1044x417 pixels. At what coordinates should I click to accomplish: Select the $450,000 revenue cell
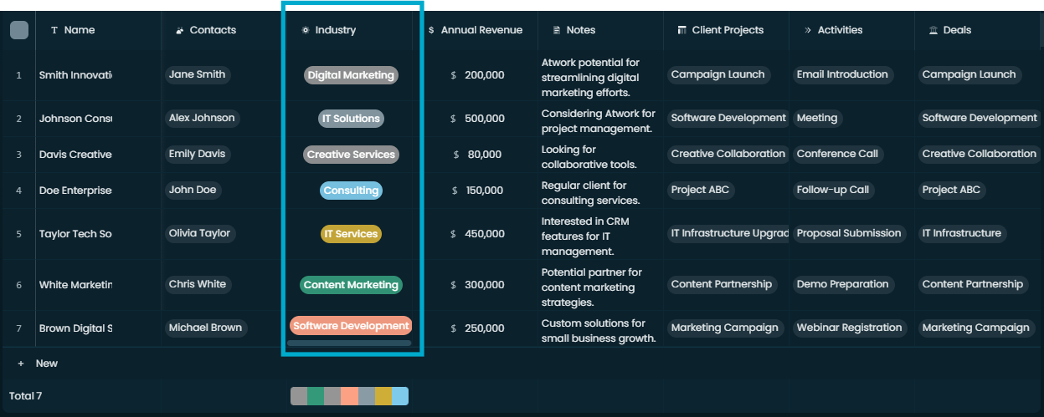[x=476, y=234]
